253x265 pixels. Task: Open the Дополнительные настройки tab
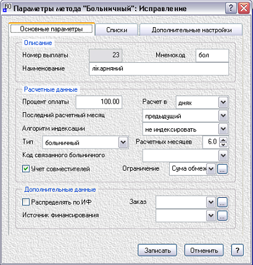[x=191, y=30]
